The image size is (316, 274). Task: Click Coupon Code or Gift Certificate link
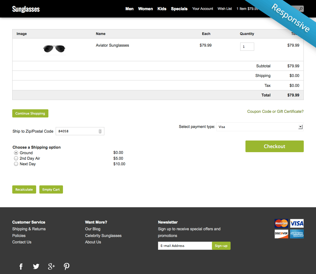[275, 111]
